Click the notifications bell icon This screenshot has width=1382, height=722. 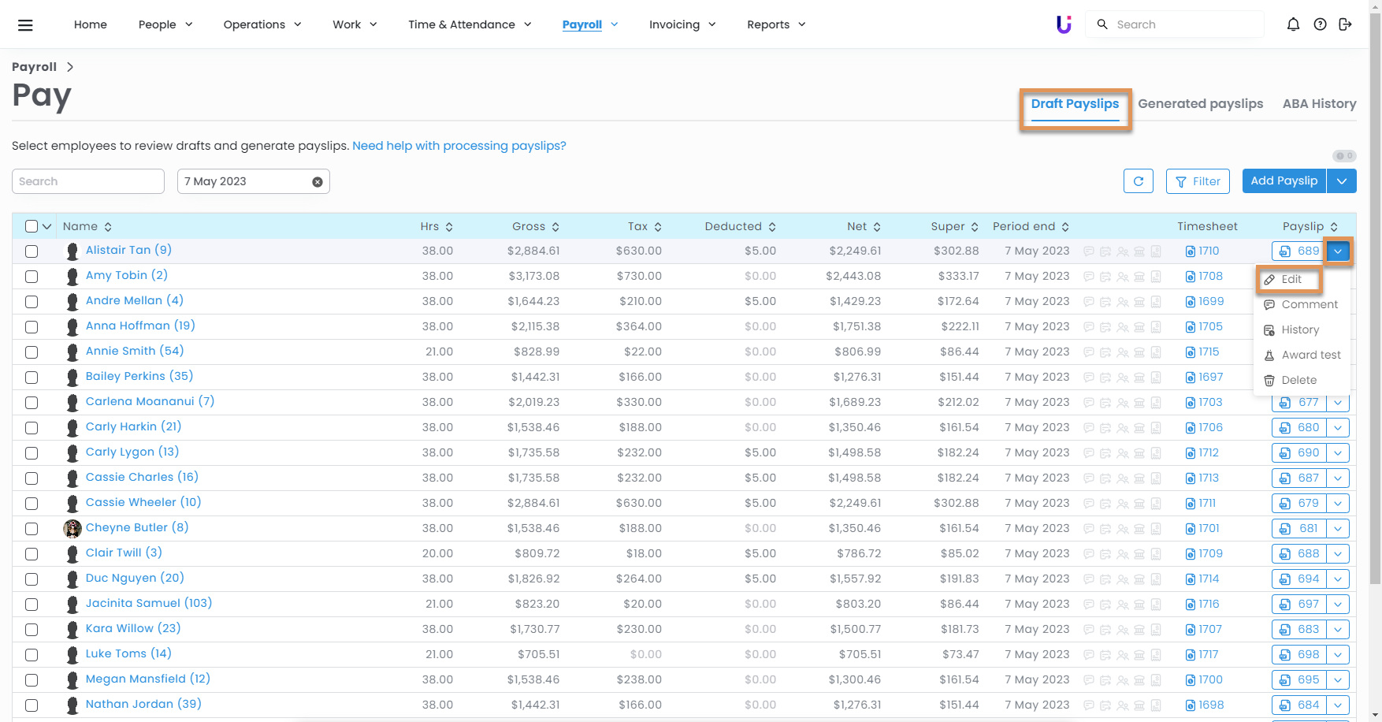click(x=1293, y=24)
